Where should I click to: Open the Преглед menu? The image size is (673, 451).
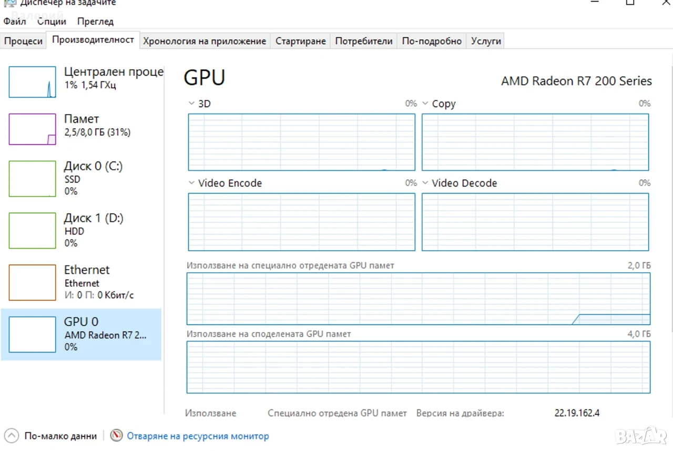tap(95, 22)
